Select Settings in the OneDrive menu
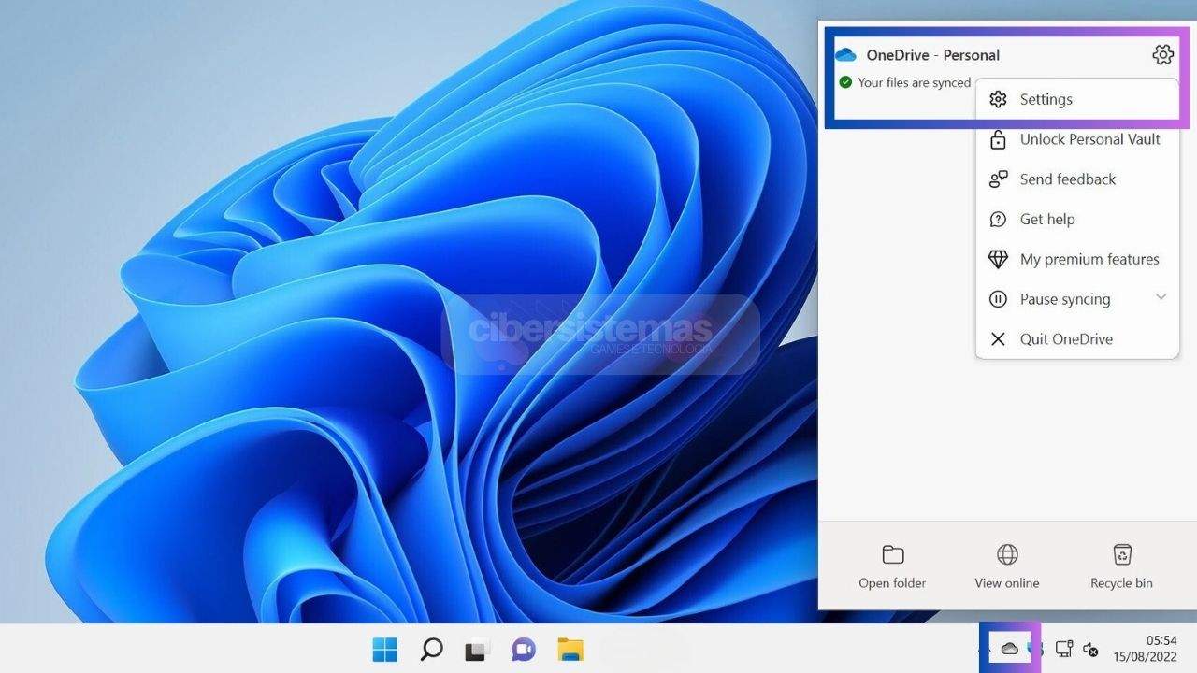1197x673 pixels. click(1076, 99)
